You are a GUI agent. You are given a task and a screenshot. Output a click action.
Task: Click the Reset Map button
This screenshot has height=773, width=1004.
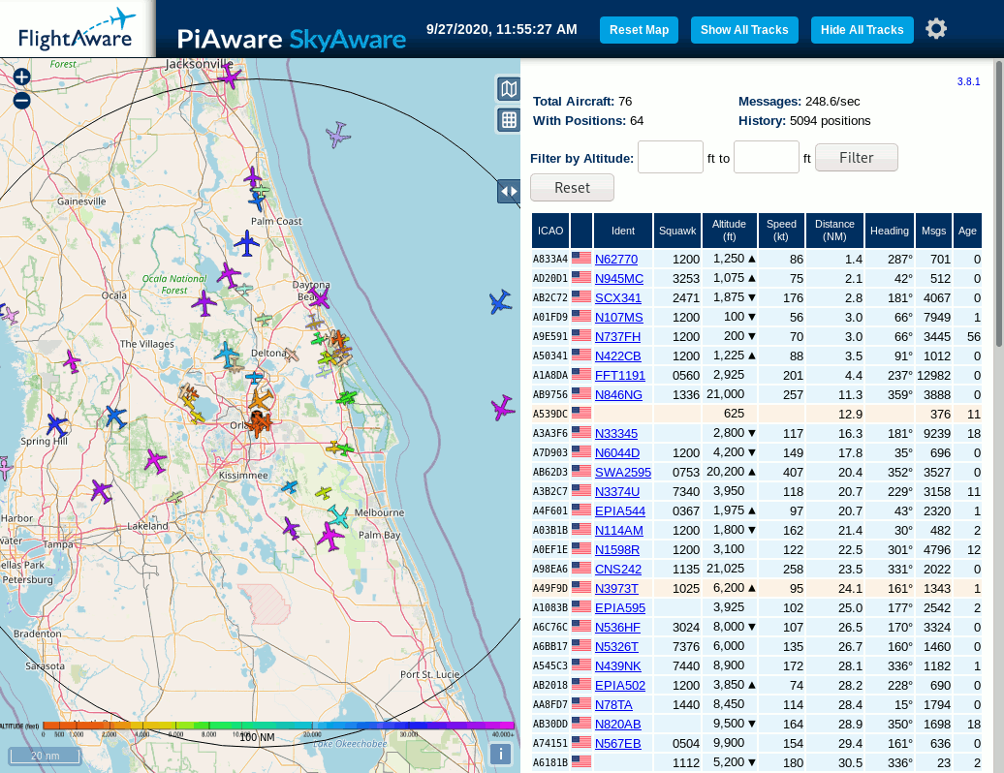[639, 30]
